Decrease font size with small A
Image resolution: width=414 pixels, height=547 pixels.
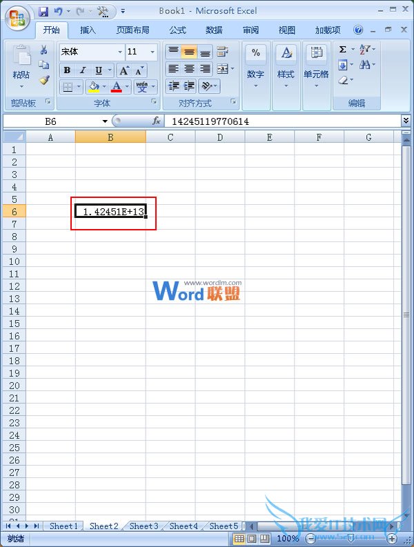139,71
